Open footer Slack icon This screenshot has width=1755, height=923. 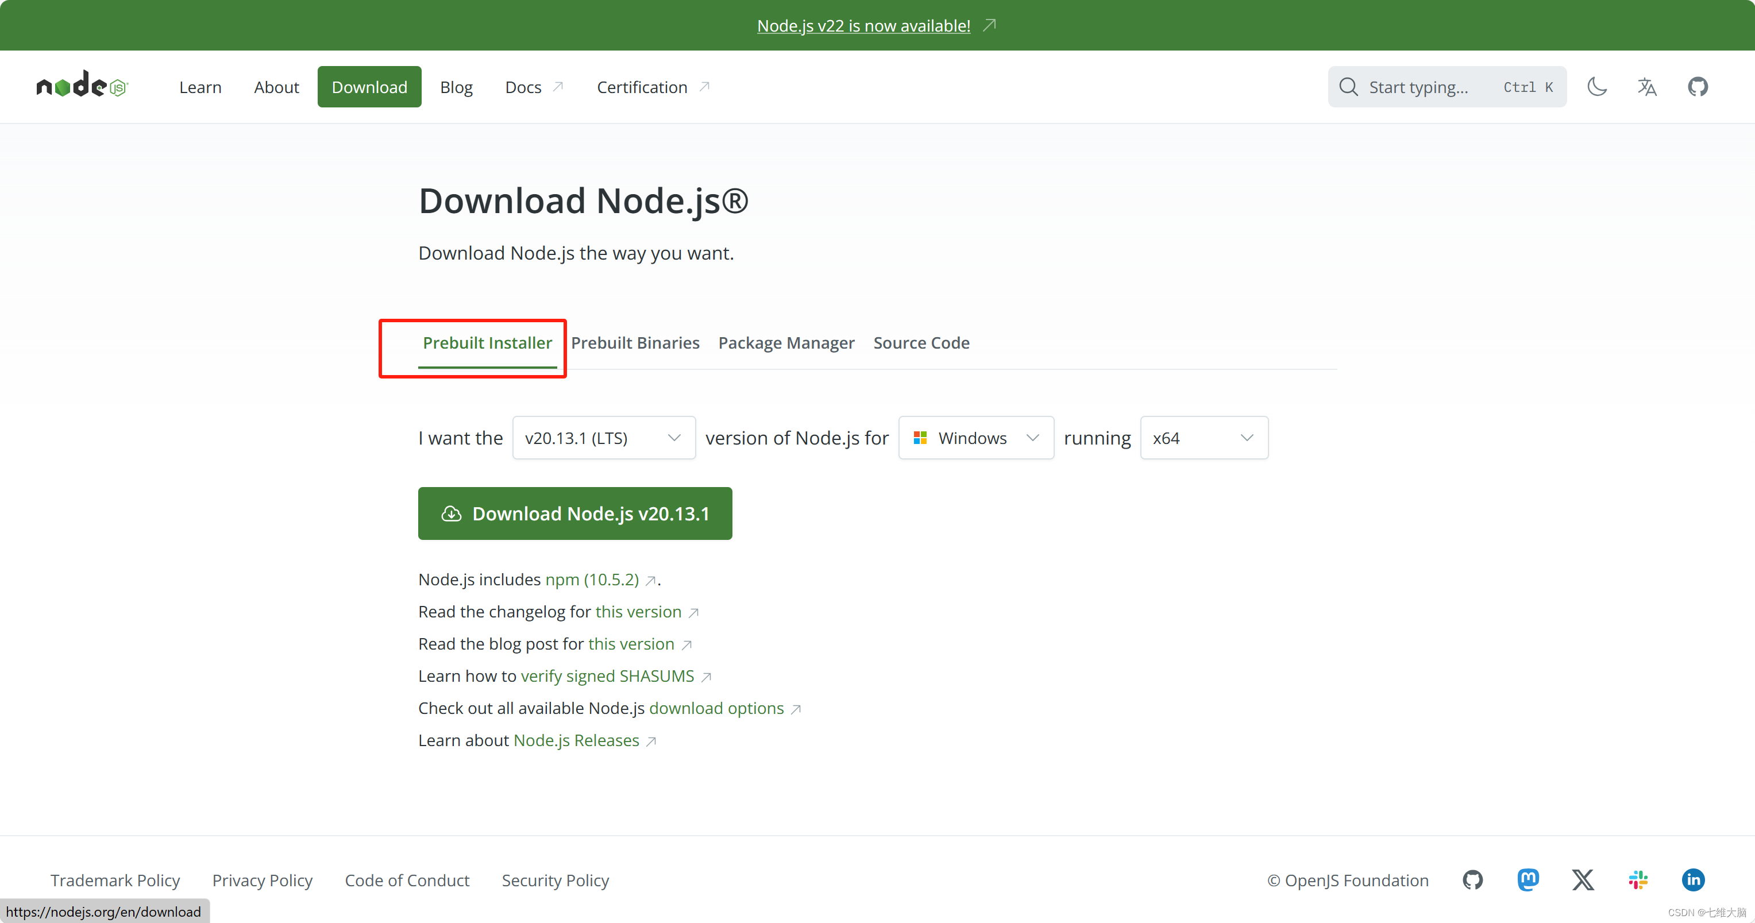1638,879
